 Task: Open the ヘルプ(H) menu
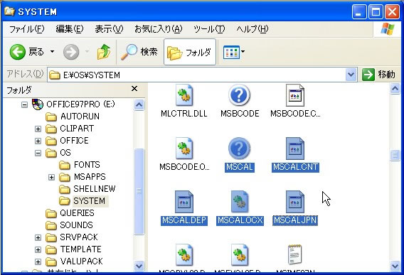pyautogui.click(x=253, y=29)
